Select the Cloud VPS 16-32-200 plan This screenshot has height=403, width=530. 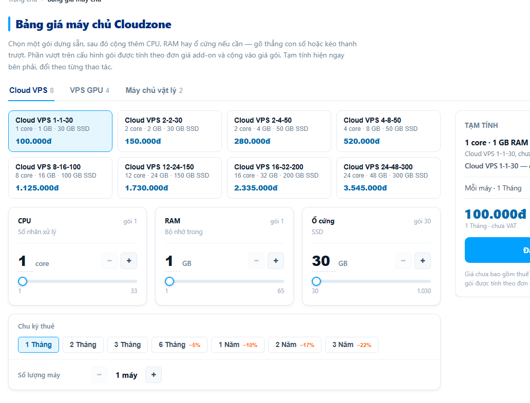[x=279, y=178]
